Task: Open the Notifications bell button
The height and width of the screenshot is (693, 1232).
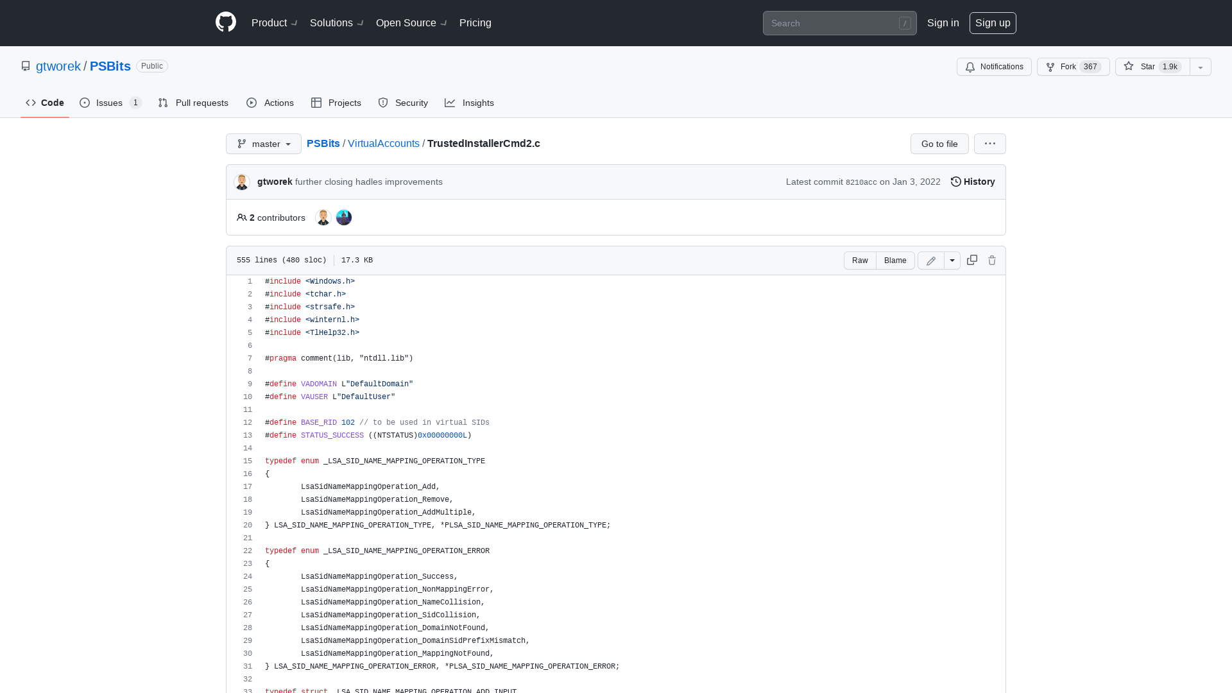Action: [x=994, y=67]
